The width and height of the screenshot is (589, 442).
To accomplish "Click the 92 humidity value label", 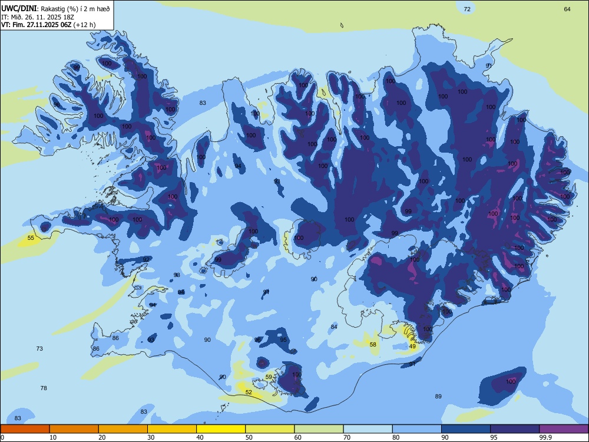I will [x=146, y=260].
